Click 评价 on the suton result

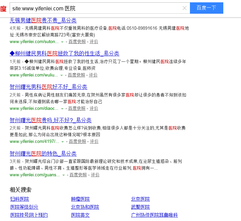click(94, 42)
